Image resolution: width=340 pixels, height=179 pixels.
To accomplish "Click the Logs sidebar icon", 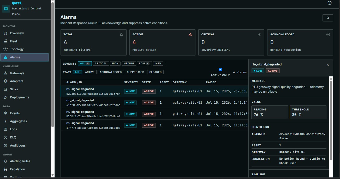I will 5,129.
